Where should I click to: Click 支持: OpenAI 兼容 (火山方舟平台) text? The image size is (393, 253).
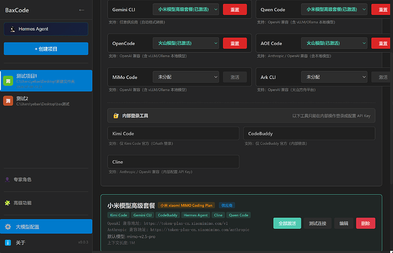pyautogui.click(x=286, y=90)
